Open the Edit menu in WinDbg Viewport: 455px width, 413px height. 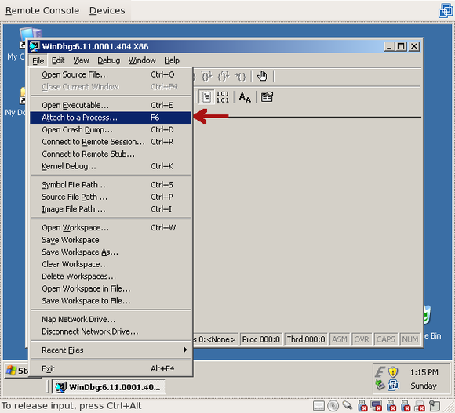[58, 60]
